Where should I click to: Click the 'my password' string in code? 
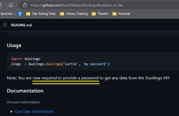click(x=95, y=64)
